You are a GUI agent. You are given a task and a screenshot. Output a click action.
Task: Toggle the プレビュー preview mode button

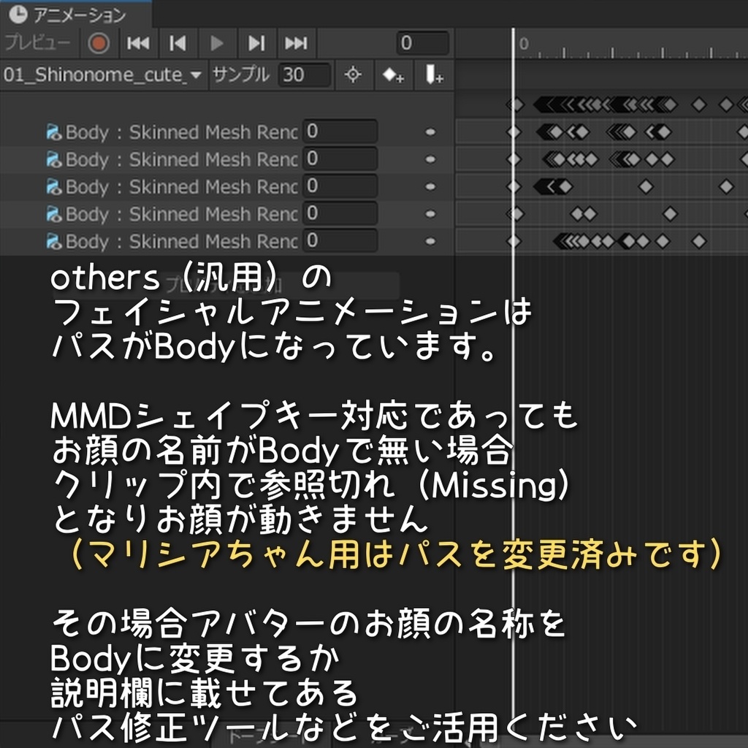click(x=38, y=43)
